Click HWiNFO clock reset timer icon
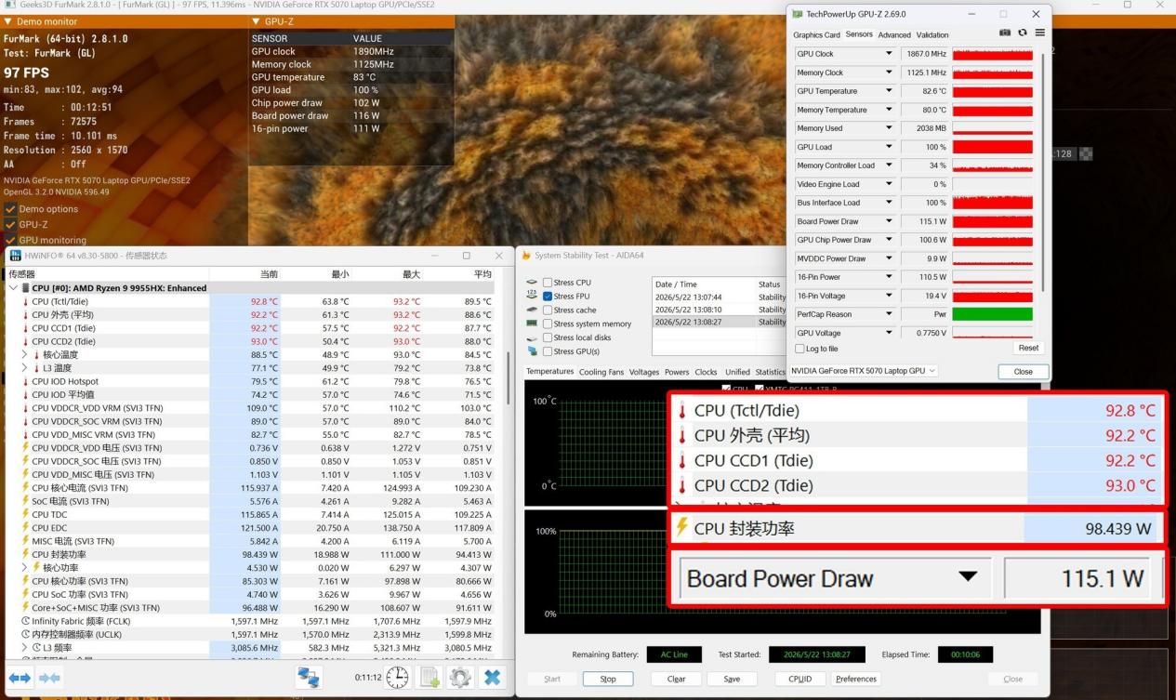Image resolution: width=1176 pixels, height=700 pixels. tap(397, 678)
